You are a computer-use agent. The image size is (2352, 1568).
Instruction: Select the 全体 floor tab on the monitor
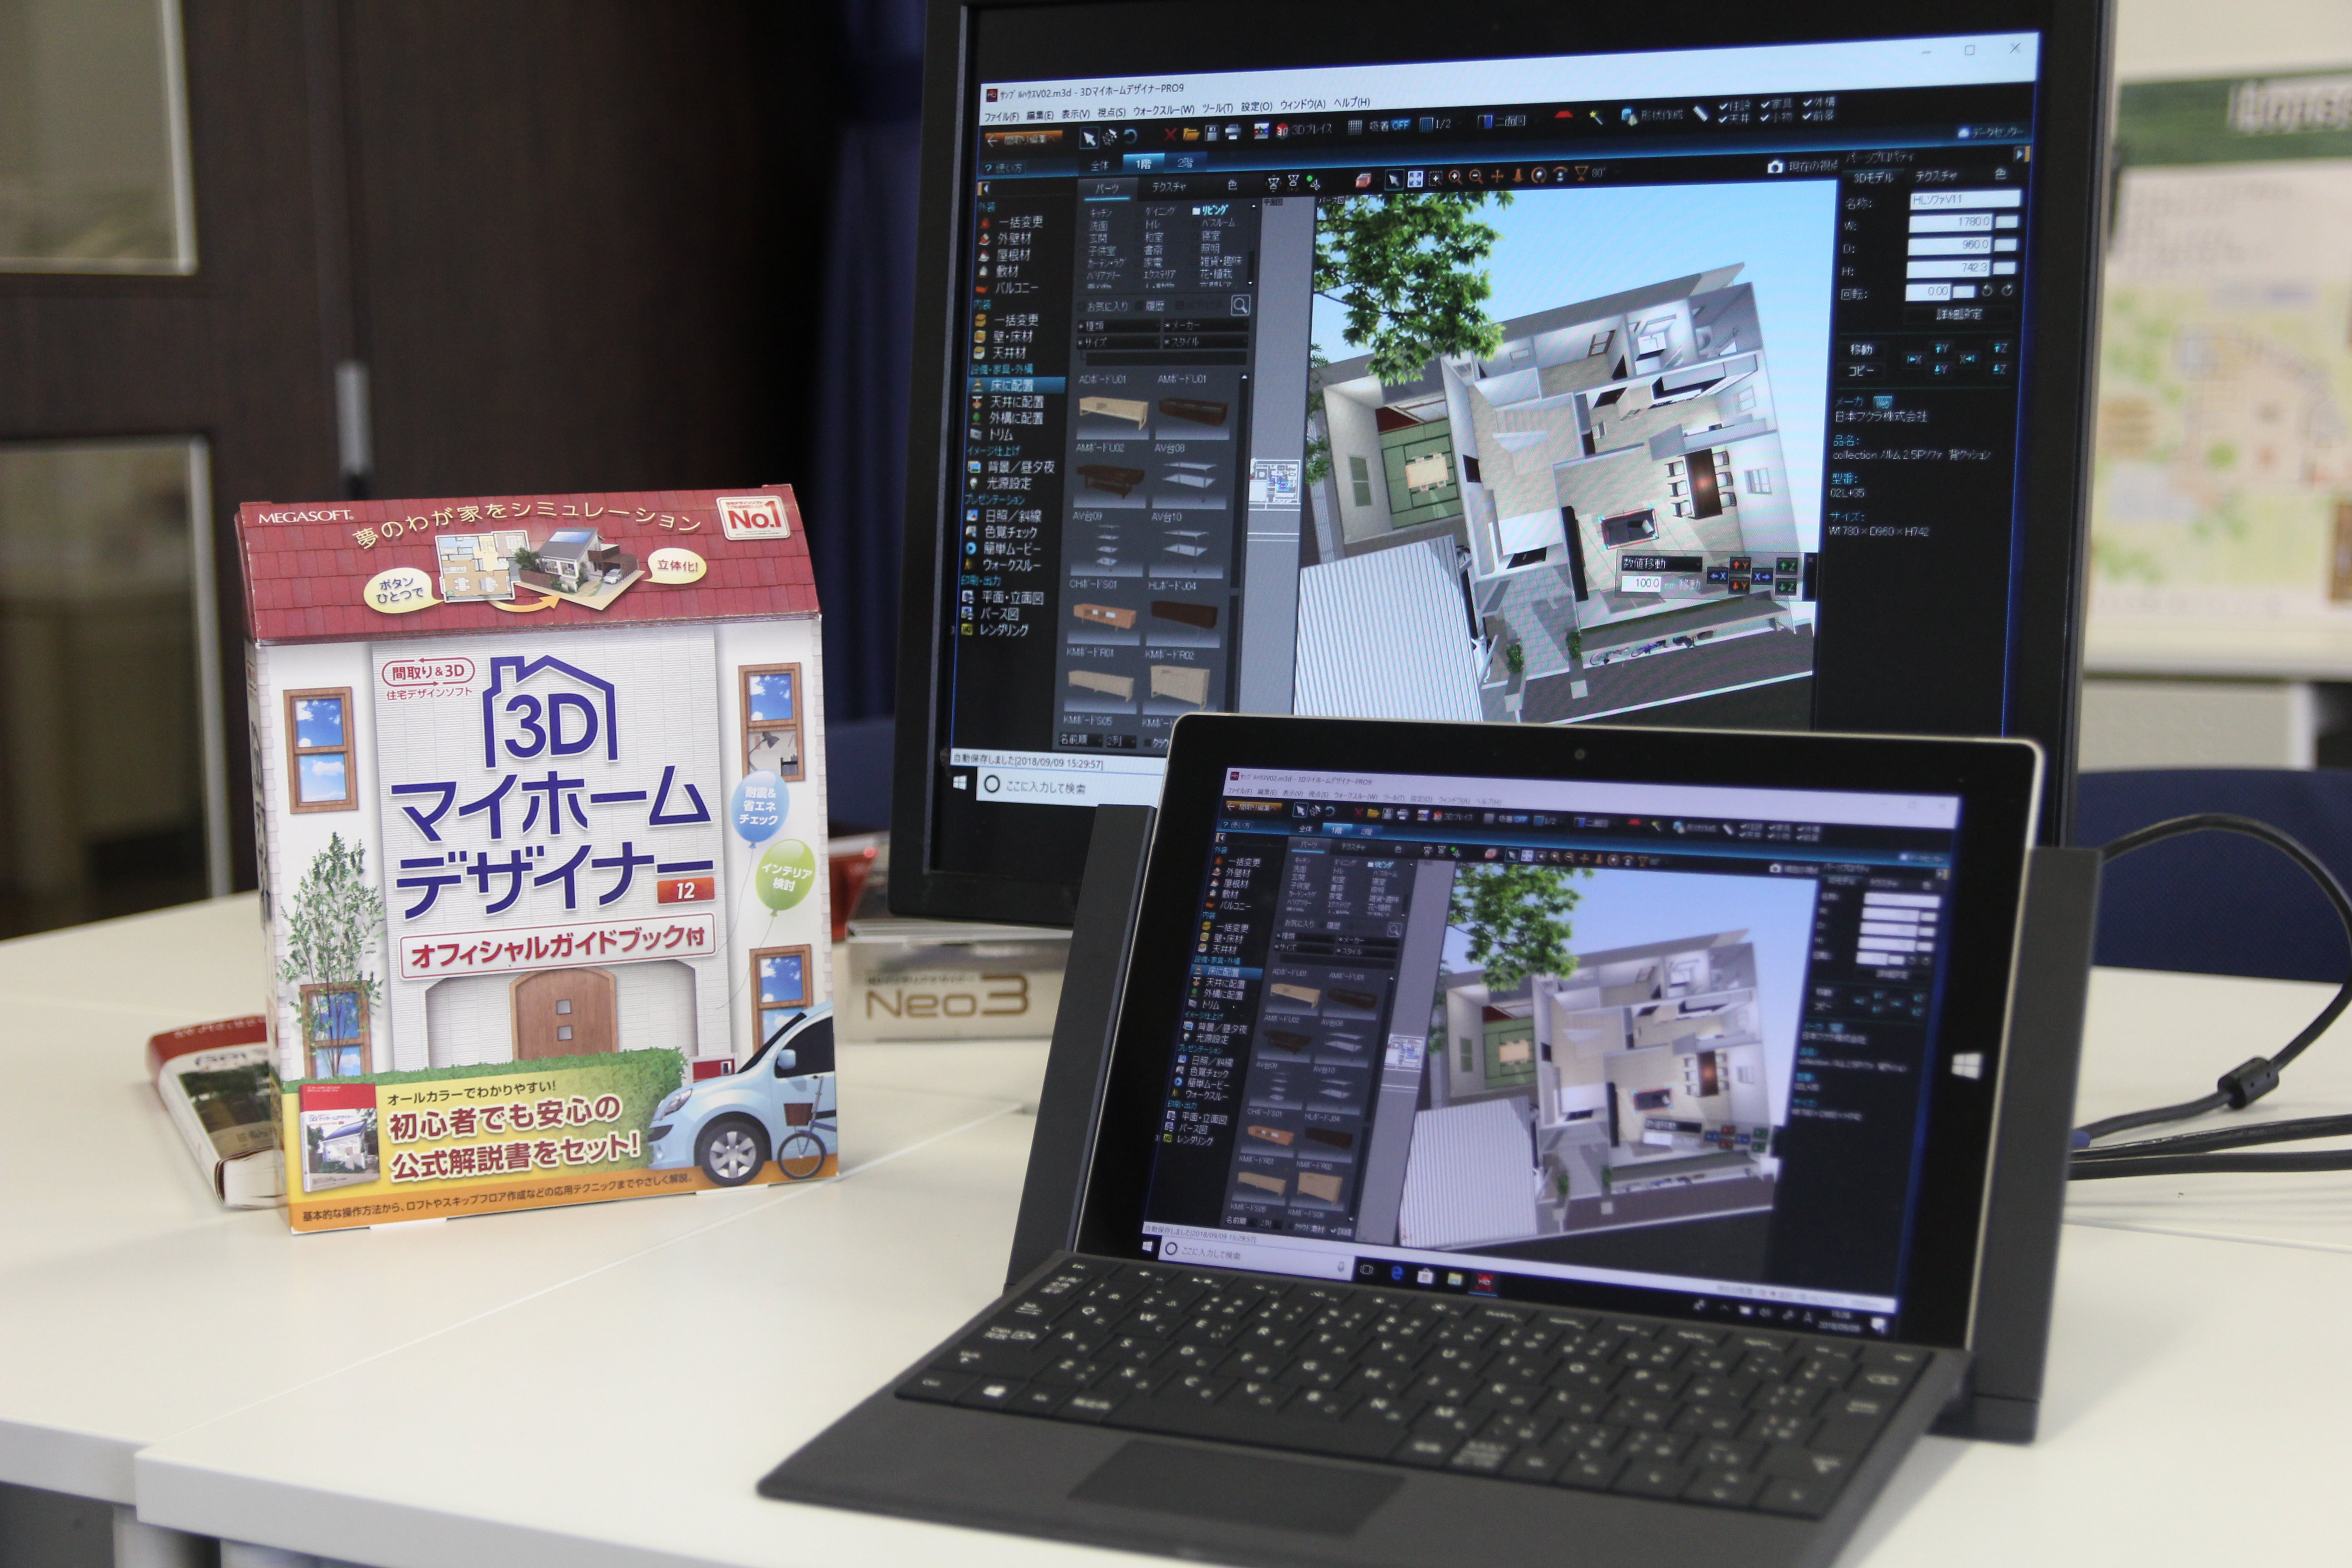tap(1100, 166)
